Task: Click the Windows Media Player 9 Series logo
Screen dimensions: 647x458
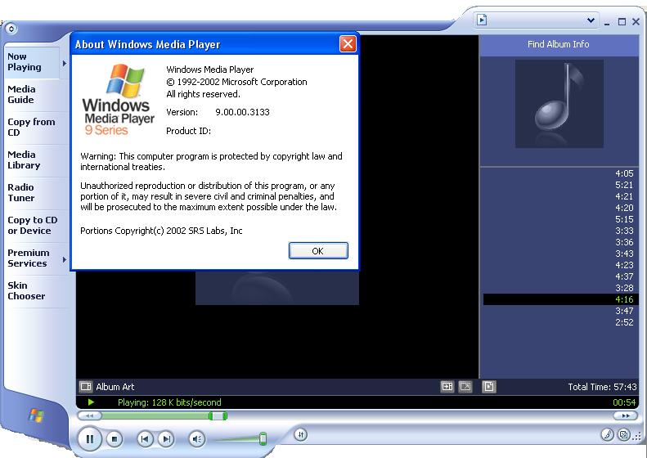Action: pyautogui.click(x=119, y=100)
